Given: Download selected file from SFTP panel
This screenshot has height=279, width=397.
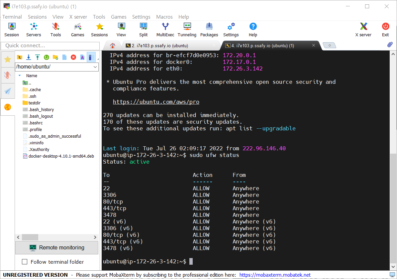Looking at the screenshot, I should tap(29, 57).
